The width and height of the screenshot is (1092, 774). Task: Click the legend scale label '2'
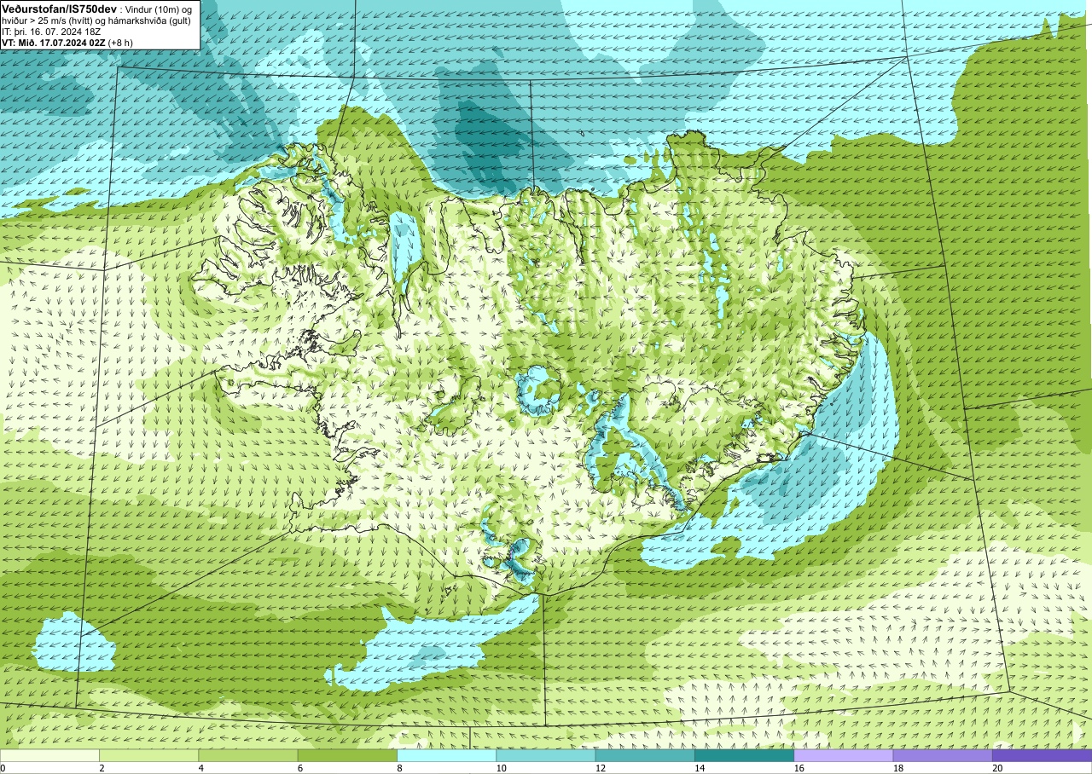101,768
